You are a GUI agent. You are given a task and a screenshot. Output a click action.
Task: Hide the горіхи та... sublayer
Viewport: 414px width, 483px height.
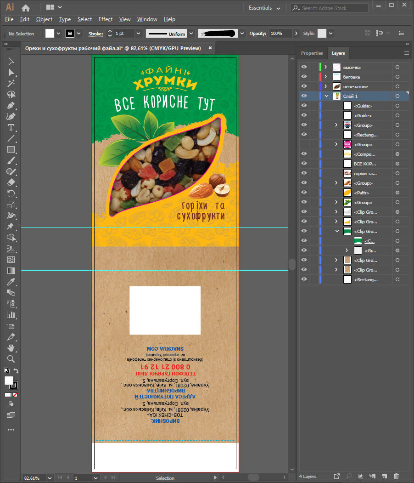pos(304,173)
